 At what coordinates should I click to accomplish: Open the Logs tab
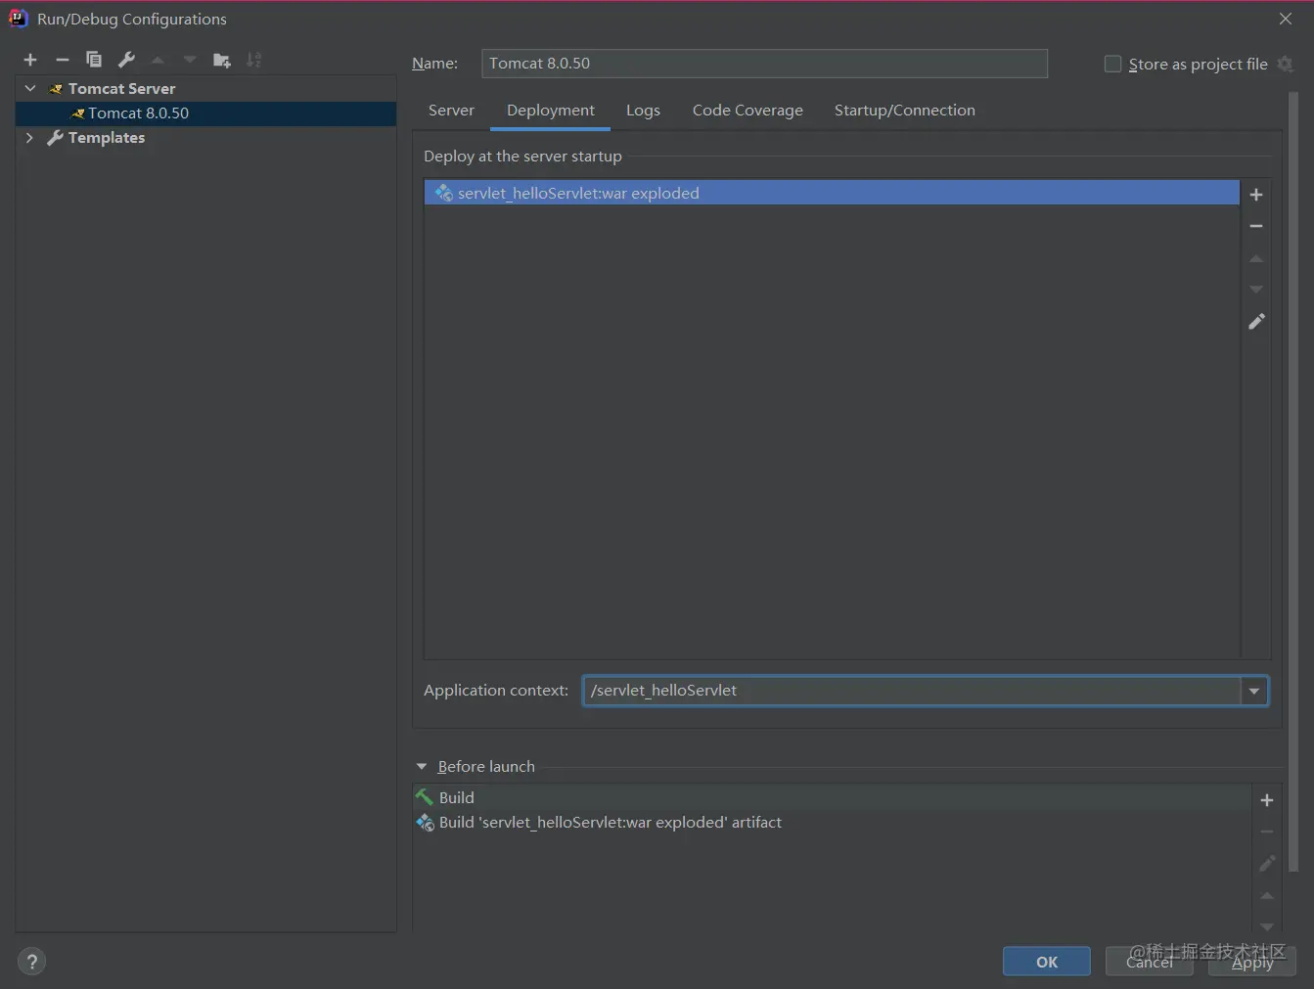(x=643, y=111)
